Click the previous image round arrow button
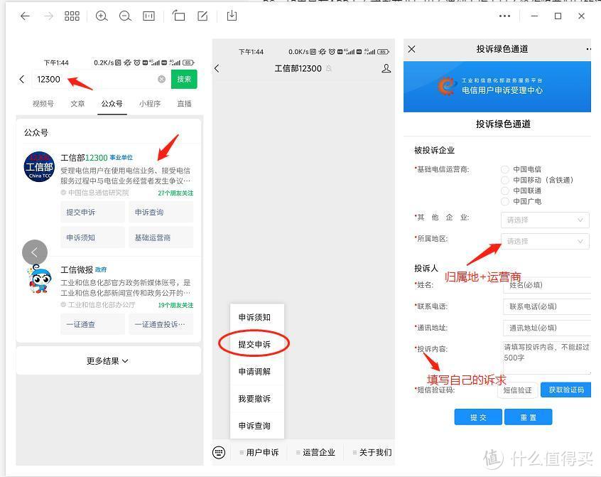 coord(35,252)
